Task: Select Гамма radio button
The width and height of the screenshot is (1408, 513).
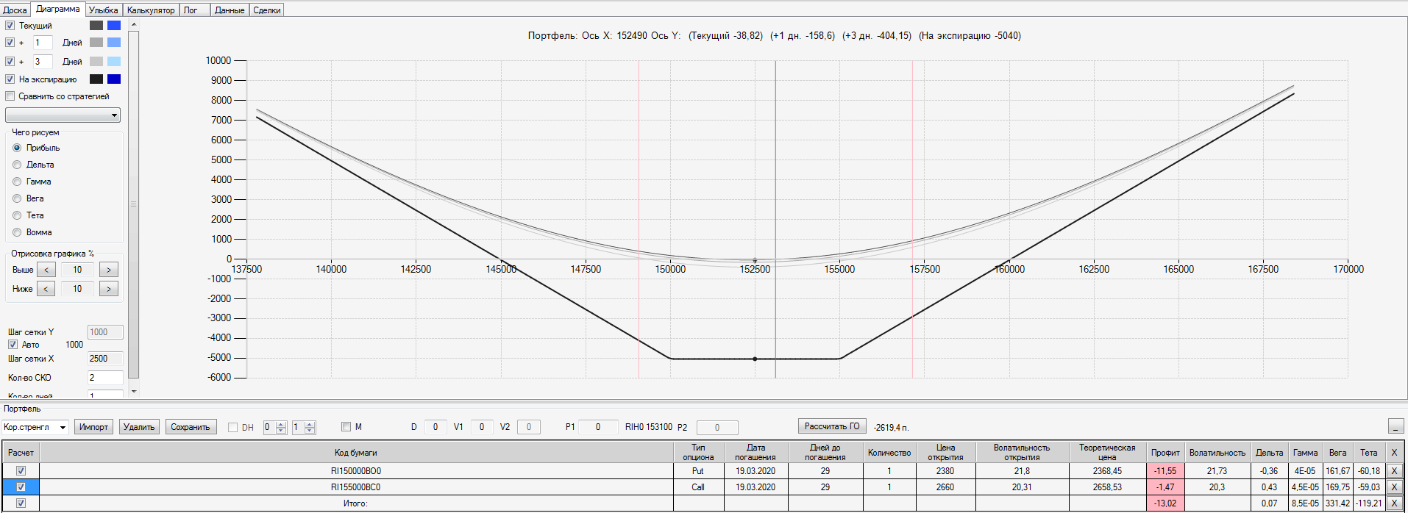Action: coord(17,182)
